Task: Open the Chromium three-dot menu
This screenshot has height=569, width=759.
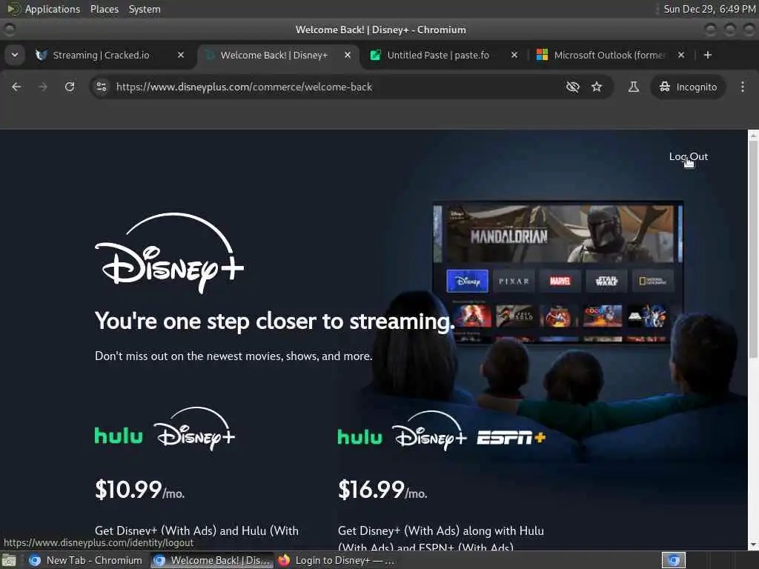Action: pos(743,87)
